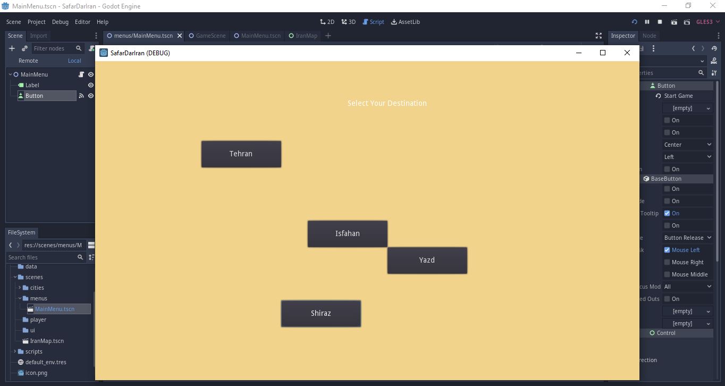Choose the Isfahan destination button
The height and width of the screenshot is (386, 725).
point(348,234)
